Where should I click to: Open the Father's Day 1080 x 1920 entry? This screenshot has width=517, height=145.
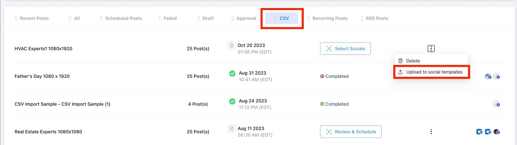[42, 76]
